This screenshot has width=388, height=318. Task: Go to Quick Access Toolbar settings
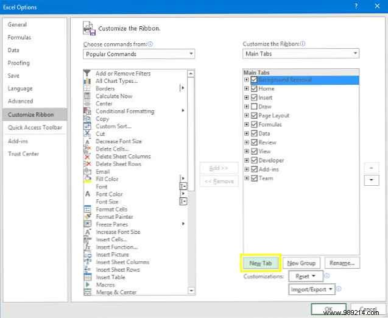point(35,127)
